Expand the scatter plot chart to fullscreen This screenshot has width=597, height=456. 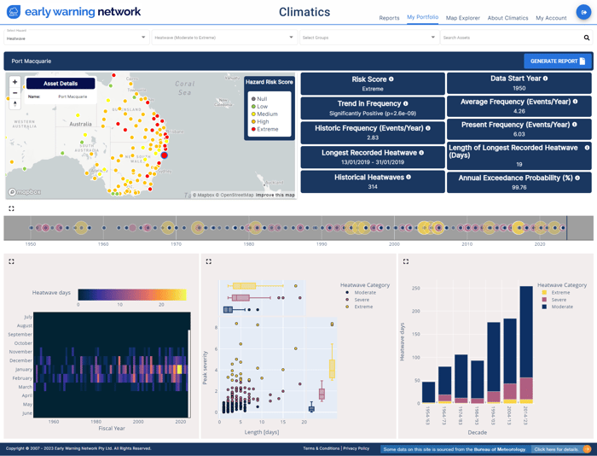pos(209,261)
